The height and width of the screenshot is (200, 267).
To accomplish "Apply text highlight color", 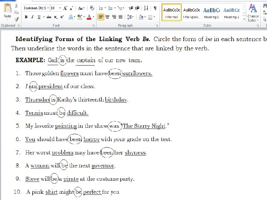I will (79, 17).
